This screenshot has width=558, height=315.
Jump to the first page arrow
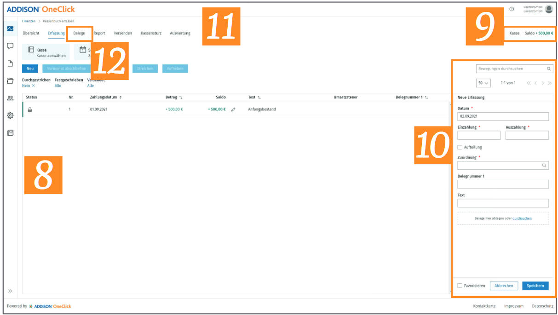click(529, 83)
